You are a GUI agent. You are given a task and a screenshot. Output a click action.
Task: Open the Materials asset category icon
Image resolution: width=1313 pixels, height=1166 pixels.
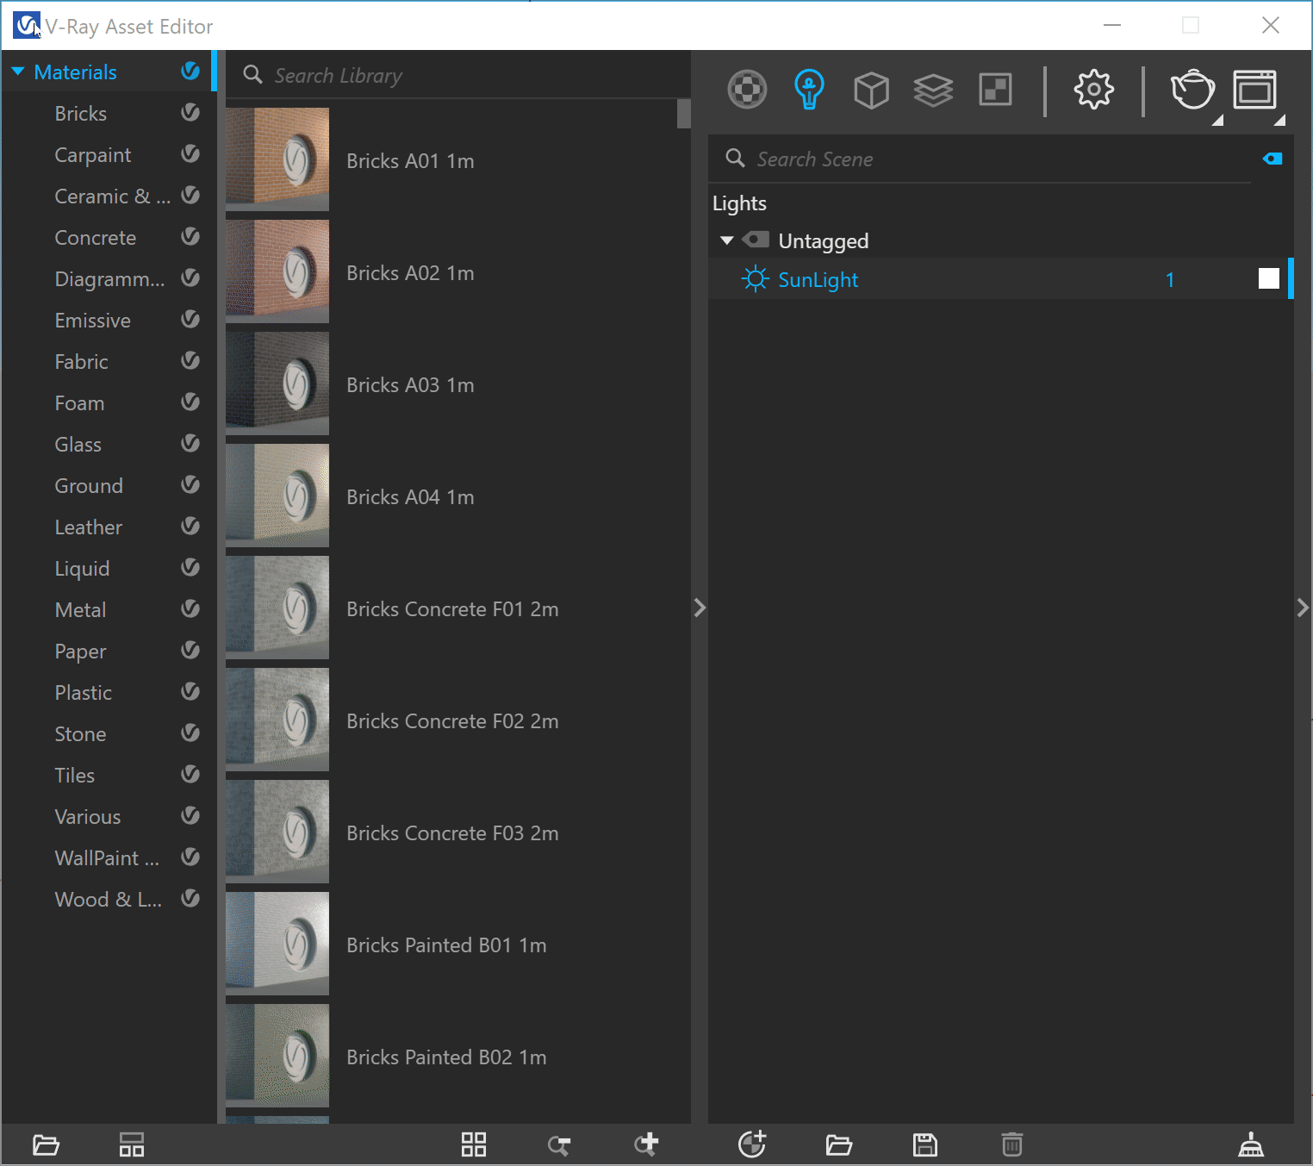click(747, 90)
